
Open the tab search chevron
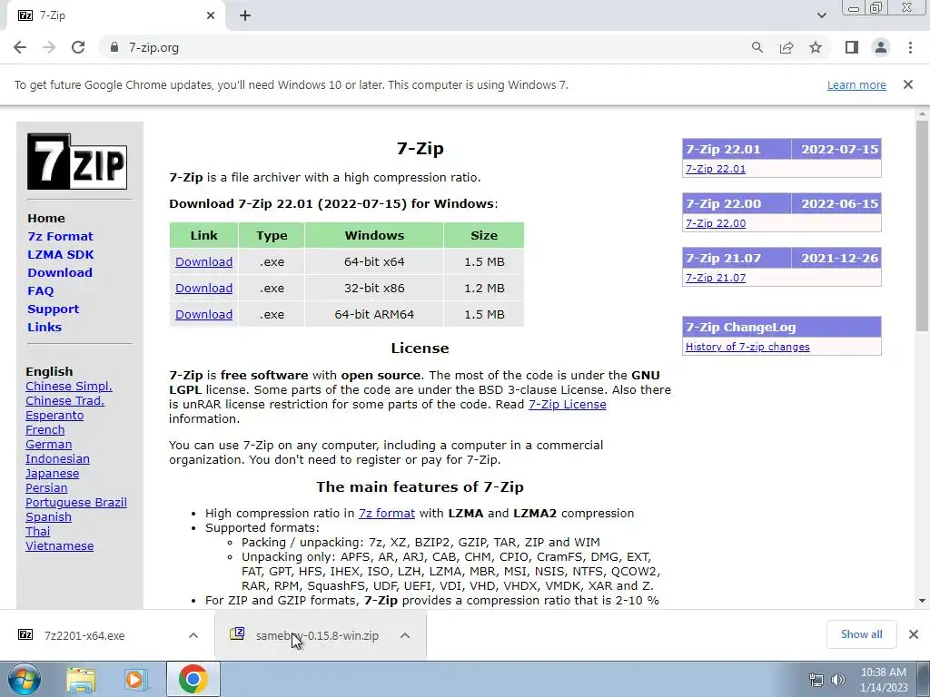point(821,15)
